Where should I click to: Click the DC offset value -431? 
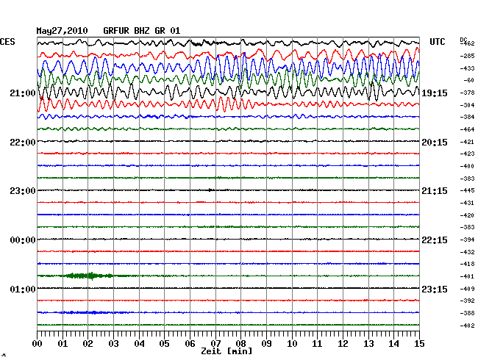tap(467, 203)
